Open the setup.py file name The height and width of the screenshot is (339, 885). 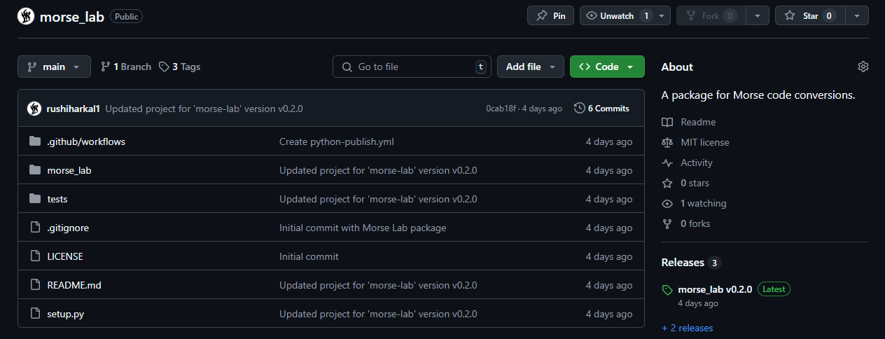(66, 314)
